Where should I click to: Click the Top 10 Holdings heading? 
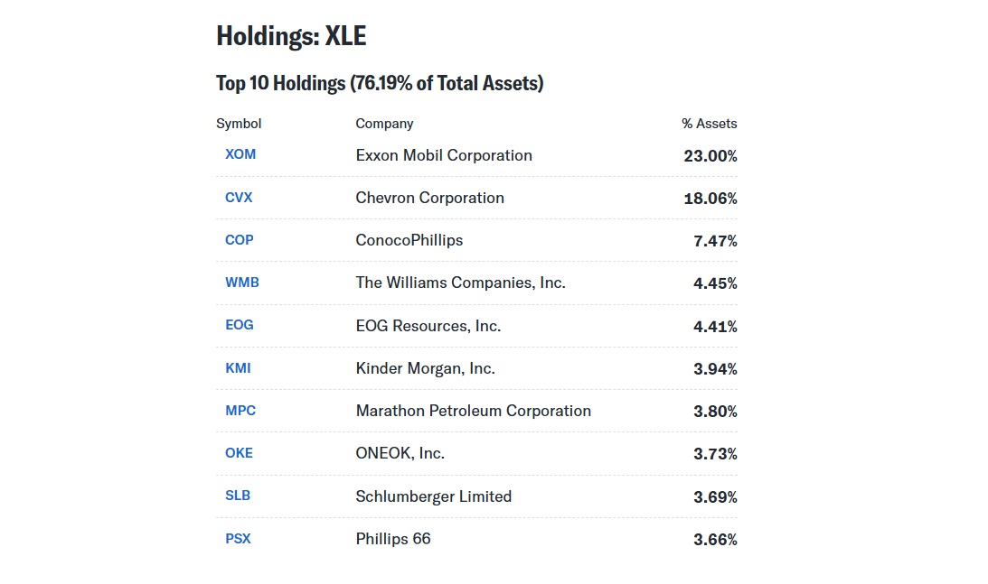point(379,84)
